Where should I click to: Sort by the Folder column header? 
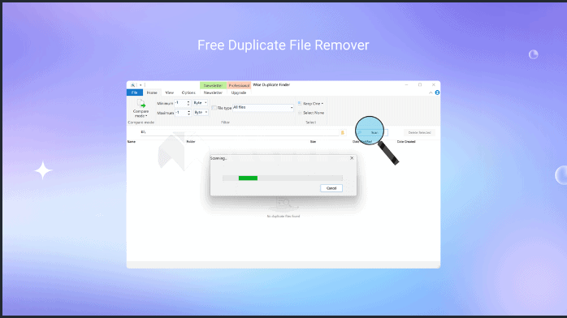[x=191, y=141]
